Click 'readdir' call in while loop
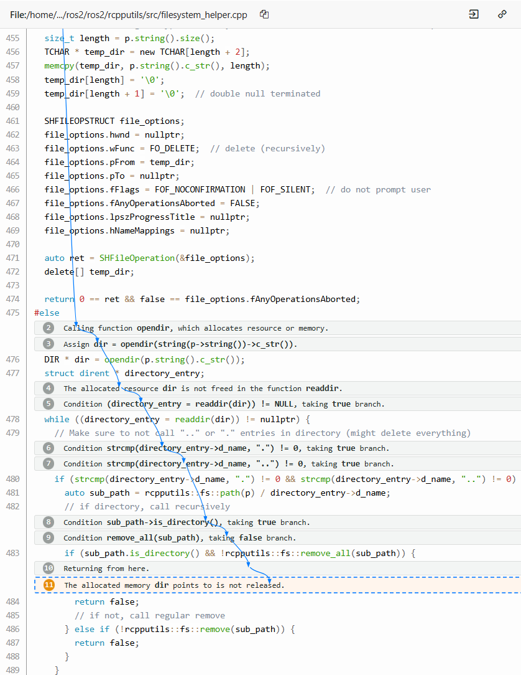Screen dimensions: 521x675 pyautogui.click(x=193, y=419)
